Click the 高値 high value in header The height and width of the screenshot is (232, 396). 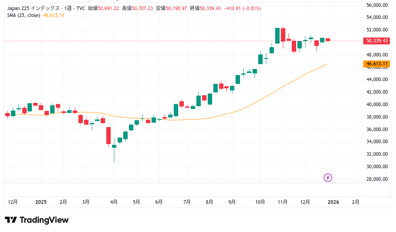point(139,8)
